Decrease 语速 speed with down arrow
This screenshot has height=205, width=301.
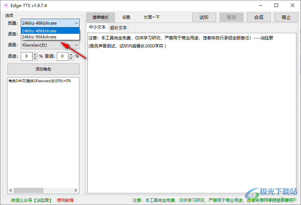click(35, 58)
